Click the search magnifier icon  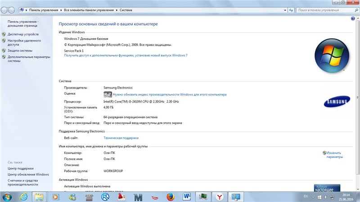pos(356,10)
